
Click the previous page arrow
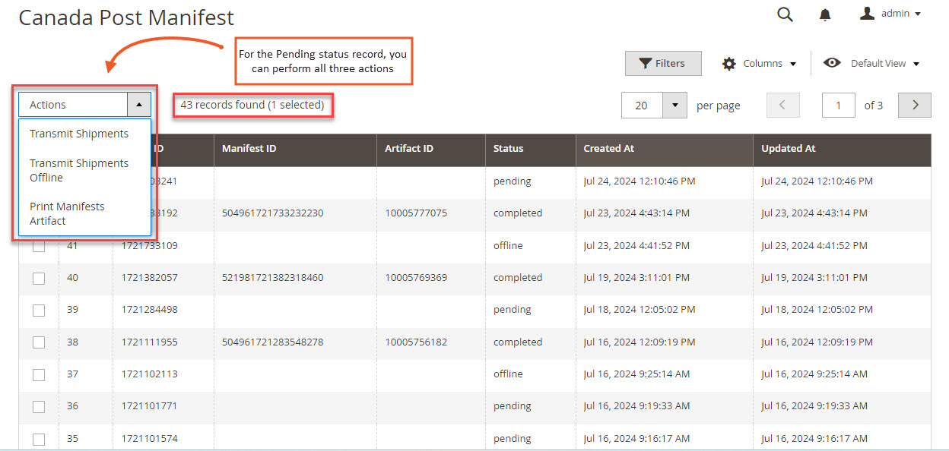point(783,106)
